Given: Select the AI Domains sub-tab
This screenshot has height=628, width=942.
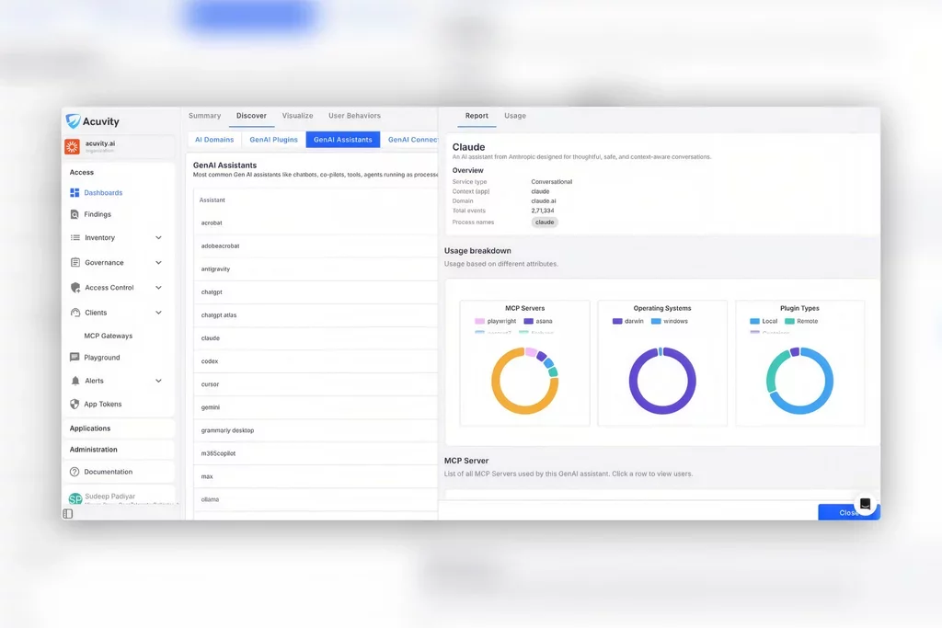Looking at the screenshot, I should pyautogui.click(x=214, y=139).
